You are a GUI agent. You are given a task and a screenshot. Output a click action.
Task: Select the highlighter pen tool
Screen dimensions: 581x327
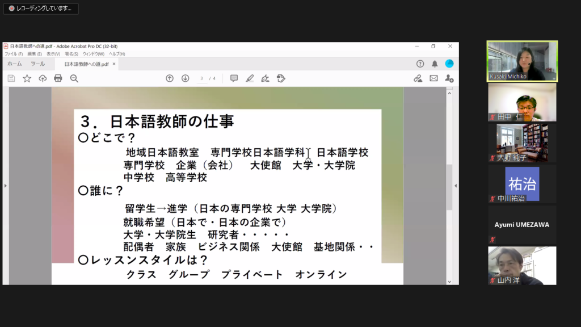tap(250, 78)
